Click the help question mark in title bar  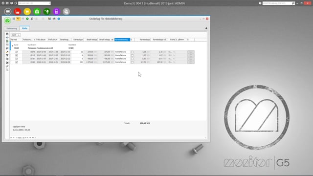pyautogui.click(x=260, y=3)
